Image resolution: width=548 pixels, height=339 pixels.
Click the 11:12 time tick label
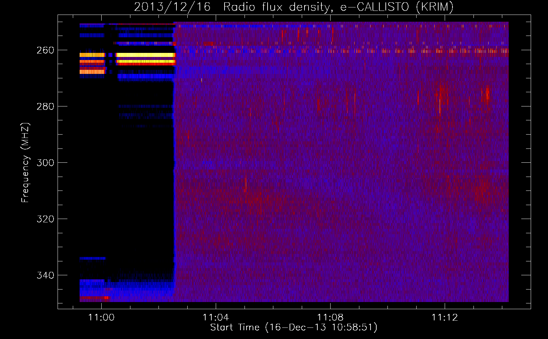point(445,317)
